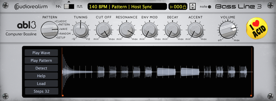276x101 pixels.
Task: Select the sawtooth waveform icon
Action: point(58,7)
